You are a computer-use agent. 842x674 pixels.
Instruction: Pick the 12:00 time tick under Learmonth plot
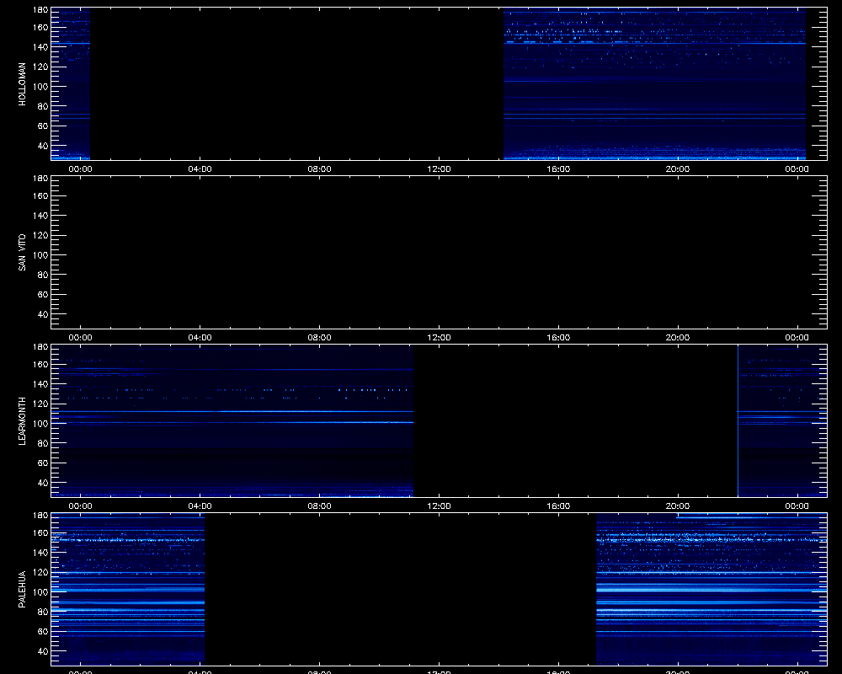[439, 505]
